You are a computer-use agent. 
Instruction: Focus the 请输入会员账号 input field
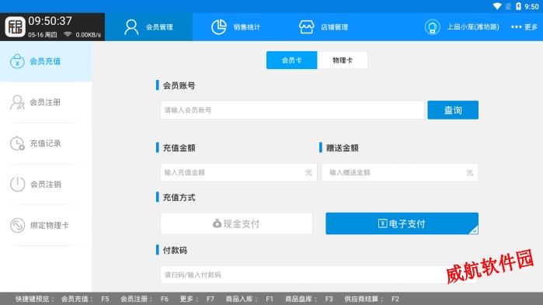tap(292, 110)
